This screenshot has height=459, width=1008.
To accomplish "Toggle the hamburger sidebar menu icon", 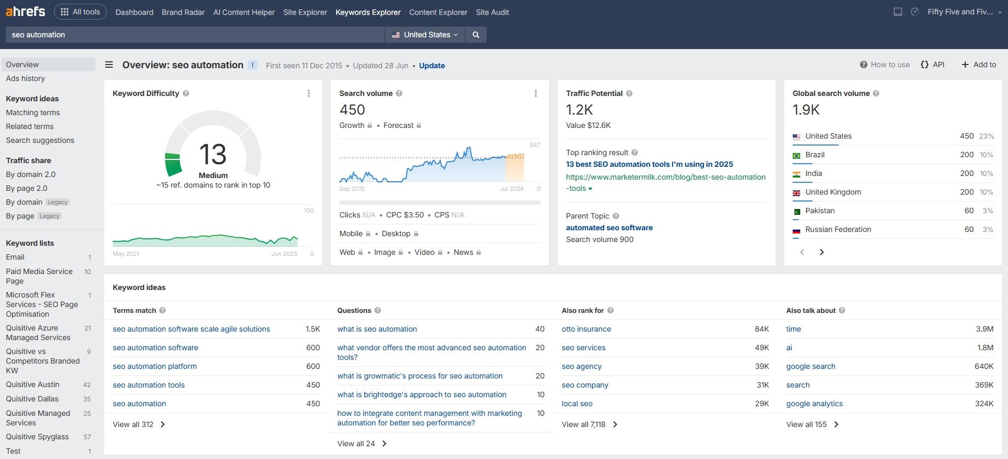I will [109, 65].
